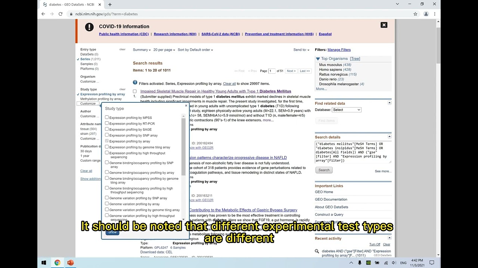Image resolution: width=478 pixels, height=268 pixels.
Task: Collapse the Search details panel
Action: click(x=389, y=136)
